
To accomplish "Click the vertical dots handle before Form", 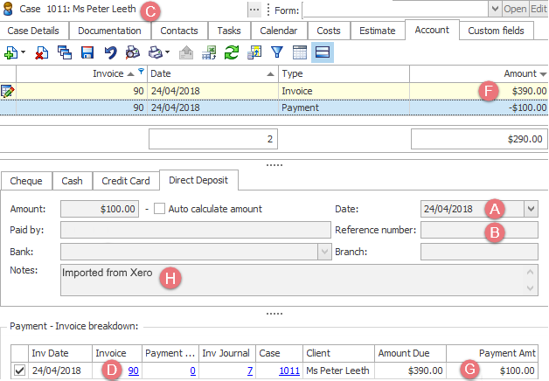I will click(268, 10).
